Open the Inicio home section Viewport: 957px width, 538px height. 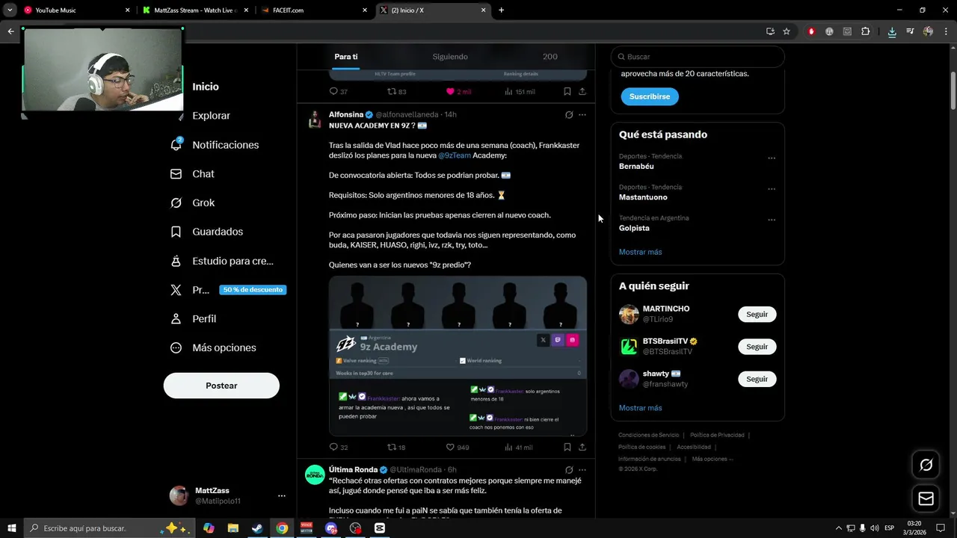click(205, 87)
